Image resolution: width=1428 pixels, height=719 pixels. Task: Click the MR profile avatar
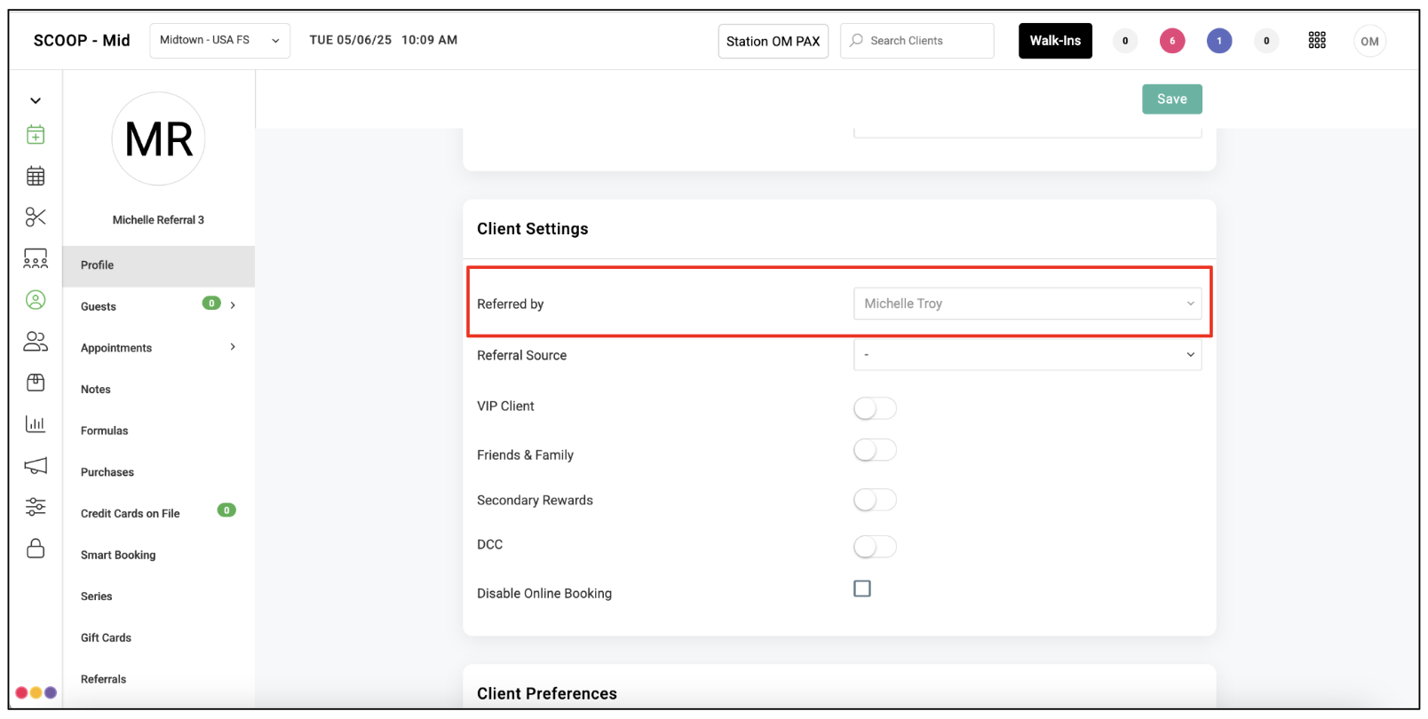click(x=158, y=138)
